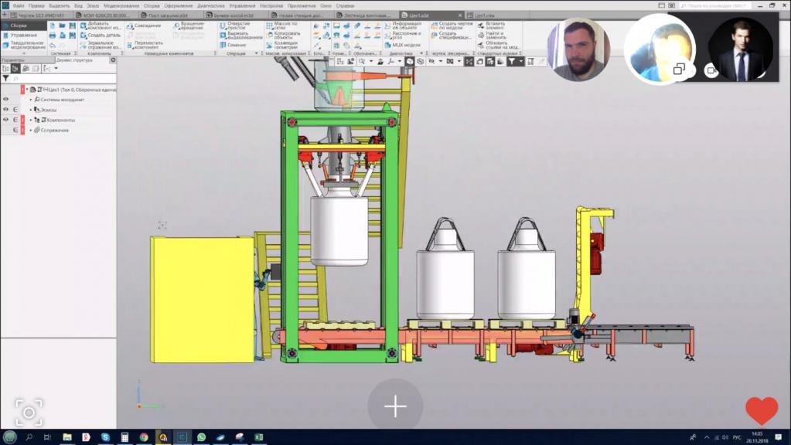This screenshot has width=791, height=445.
Task: Expand the Системы координат node
Action: (x=31, y=100)
